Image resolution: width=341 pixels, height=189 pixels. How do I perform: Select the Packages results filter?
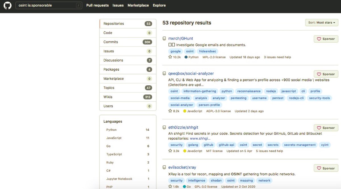point(128,69)
